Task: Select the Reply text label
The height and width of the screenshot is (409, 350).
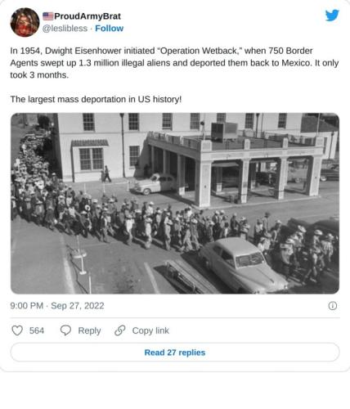Action: (x=89, y=330)
